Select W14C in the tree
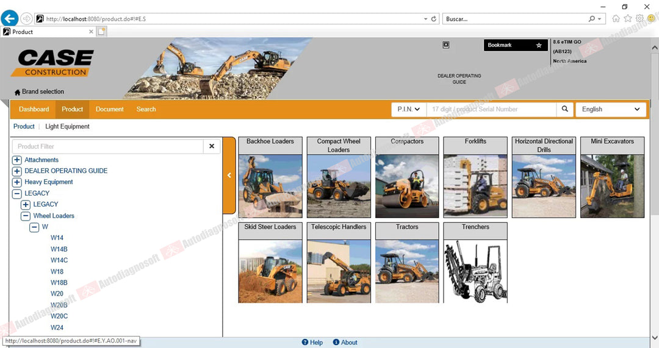The height and width of the screenshot is (348, 659). click(59, 260)
